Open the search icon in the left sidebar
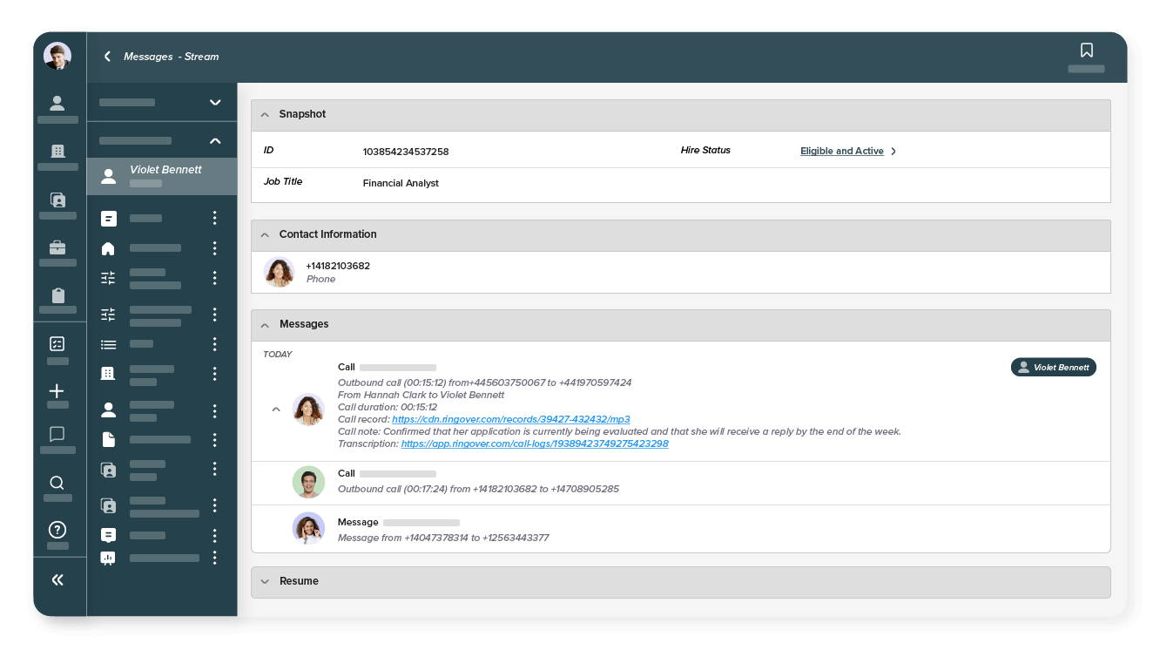The height and width of the screenshot is (650, 1160). [x=57, y=482]
